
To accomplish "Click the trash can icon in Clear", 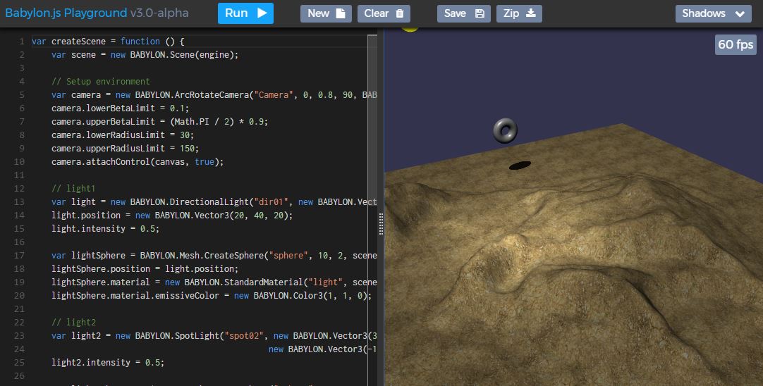I will click(400, 13).
